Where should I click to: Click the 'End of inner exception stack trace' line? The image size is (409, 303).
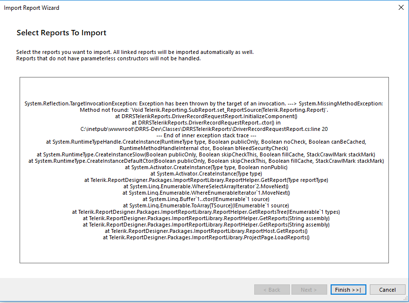tap(206, 135)
